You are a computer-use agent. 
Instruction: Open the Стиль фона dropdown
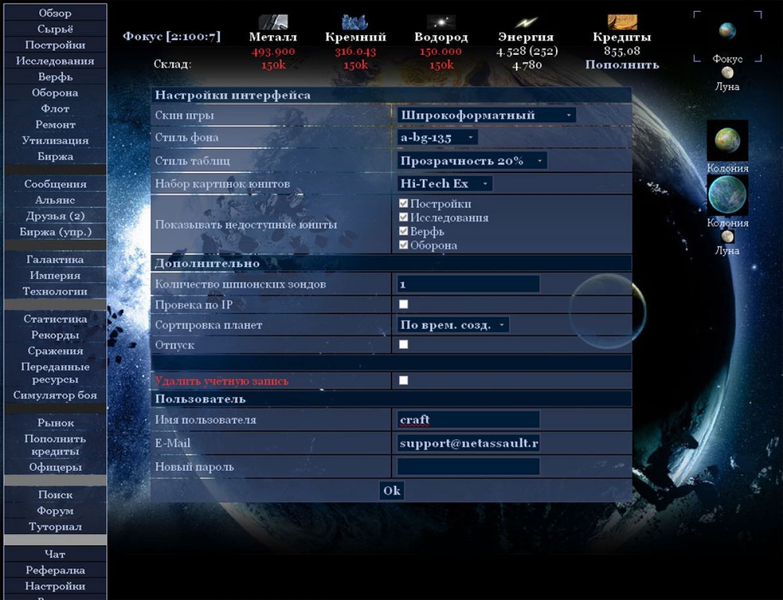click(437, 138)
